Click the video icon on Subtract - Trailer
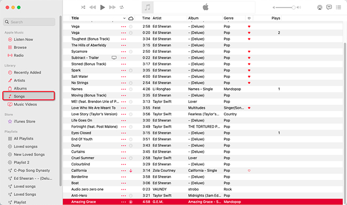347x205 pixels. coord(114,58)
